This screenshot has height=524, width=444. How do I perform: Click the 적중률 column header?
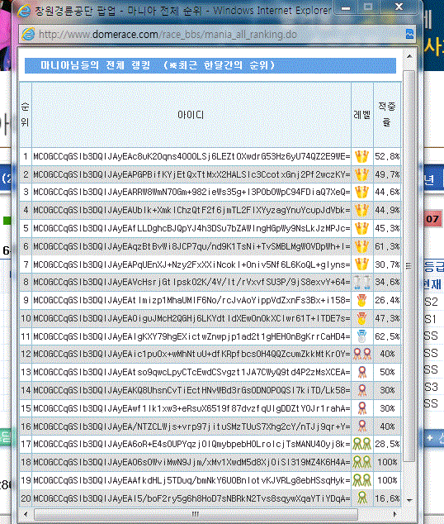[x=387, y=115]
